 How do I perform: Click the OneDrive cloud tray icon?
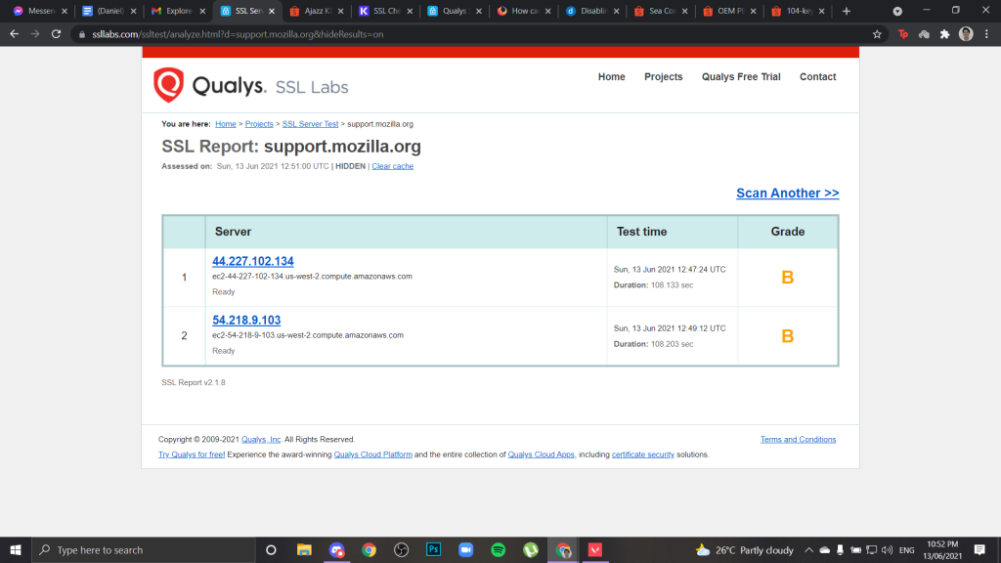[825, 549]
